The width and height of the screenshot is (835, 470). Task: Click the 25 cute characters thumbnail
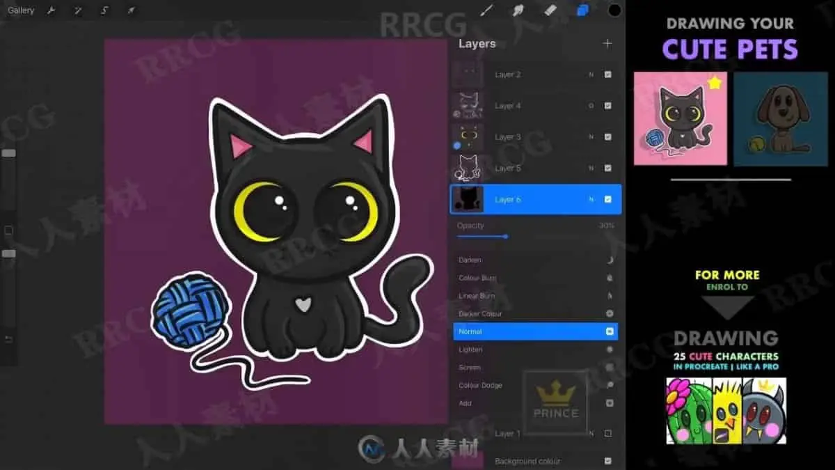pyautogui.click(x=726, y=411)
